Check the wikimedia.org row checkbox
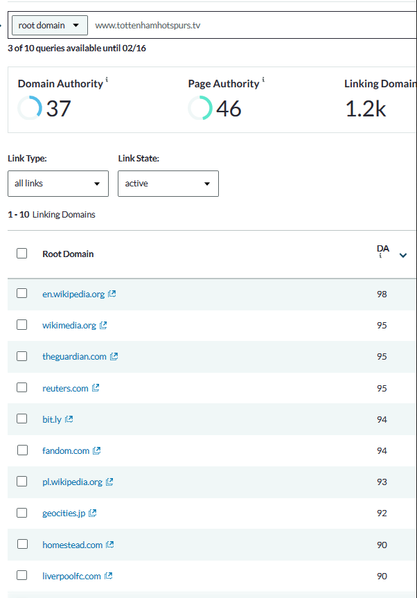This screenshot has width=417, height=598. (x=21, y=324)
